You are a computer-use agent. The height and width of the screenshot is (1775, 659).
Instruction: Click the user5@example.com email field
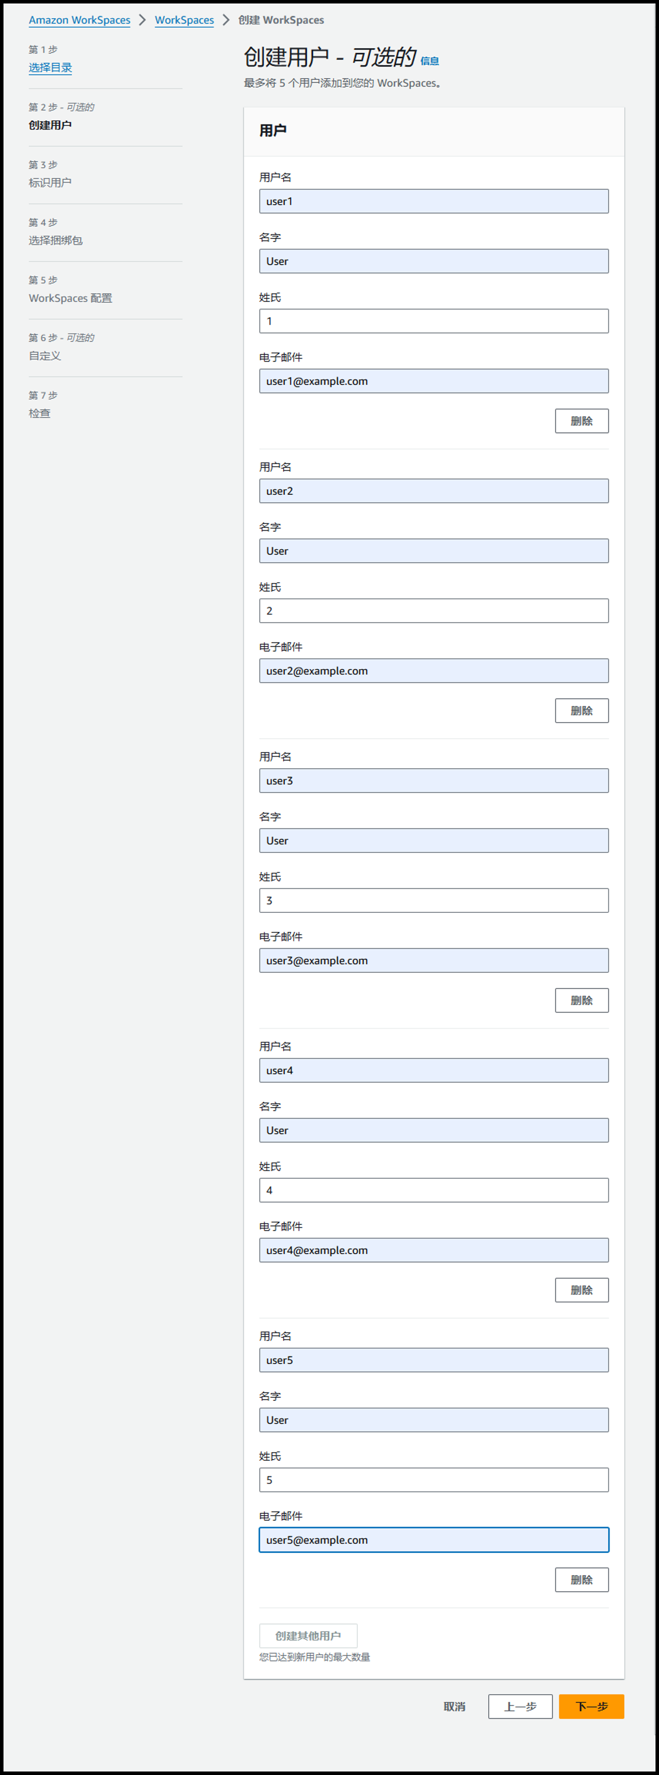(x=434, y=1540)
